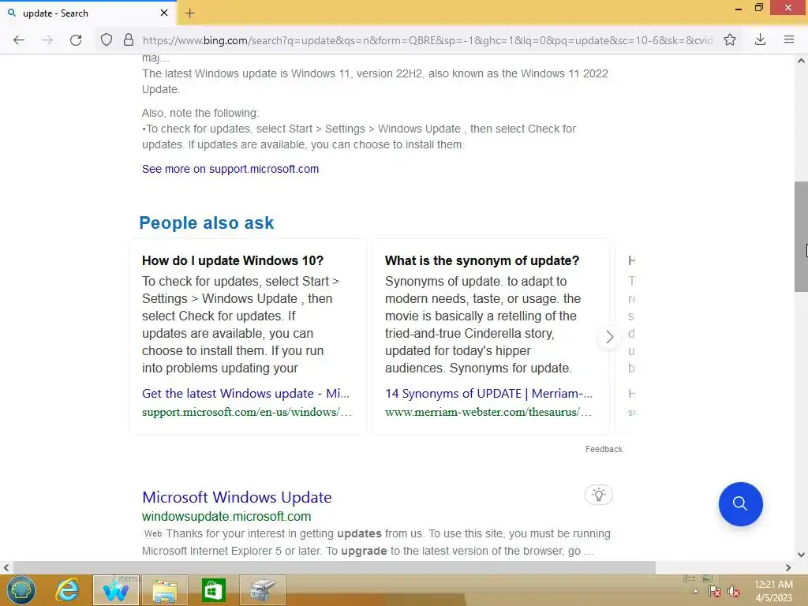The width and height of the screenshot is (808, 606).
Task: Open tracking protection shield icon
Action: tap(107, 39)
